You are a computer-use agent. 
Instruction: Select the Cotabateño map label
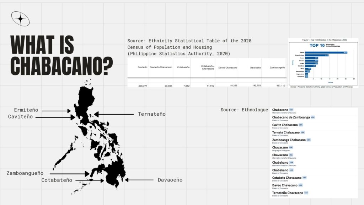[57, 180]
